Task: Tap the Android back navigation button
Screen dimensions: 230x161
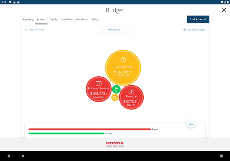Action: [x=8, y=156]
